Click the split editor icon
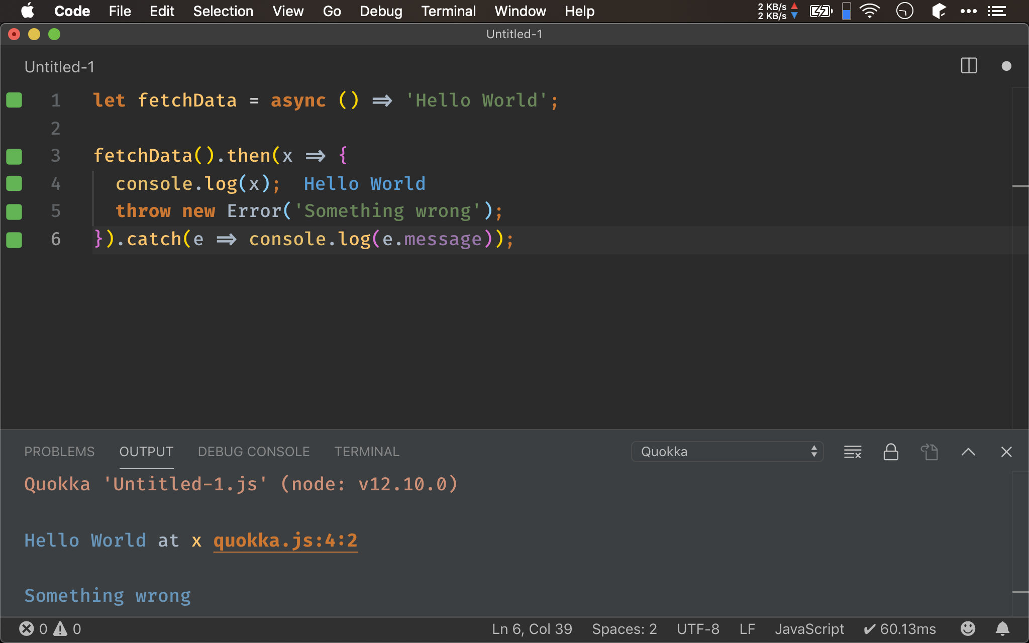The image size is (1029, 643). tap(968, 66)
